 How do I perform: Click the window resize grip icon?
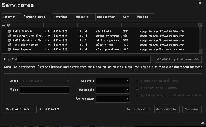[202, 123]
